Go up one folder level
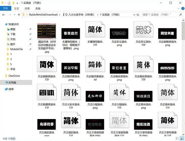This screenshot has height=141, width=185. 19,15
